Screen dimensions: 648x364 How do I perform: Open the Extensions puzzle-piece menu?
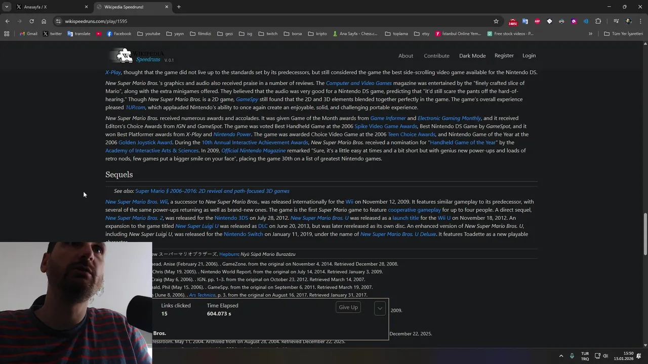click(x=598, y=21)
